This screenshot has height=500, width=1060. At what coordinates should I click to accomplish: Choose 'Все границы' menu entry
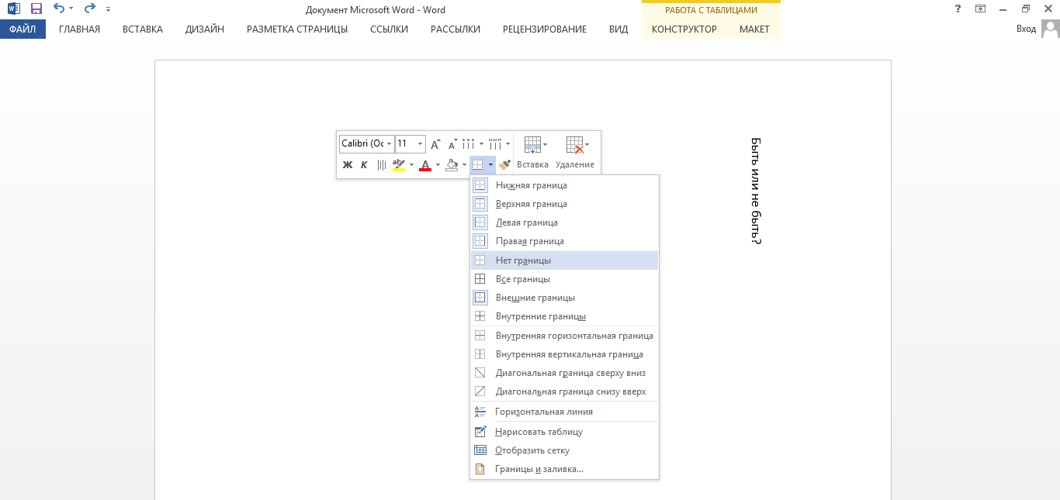tap(523, 279)
